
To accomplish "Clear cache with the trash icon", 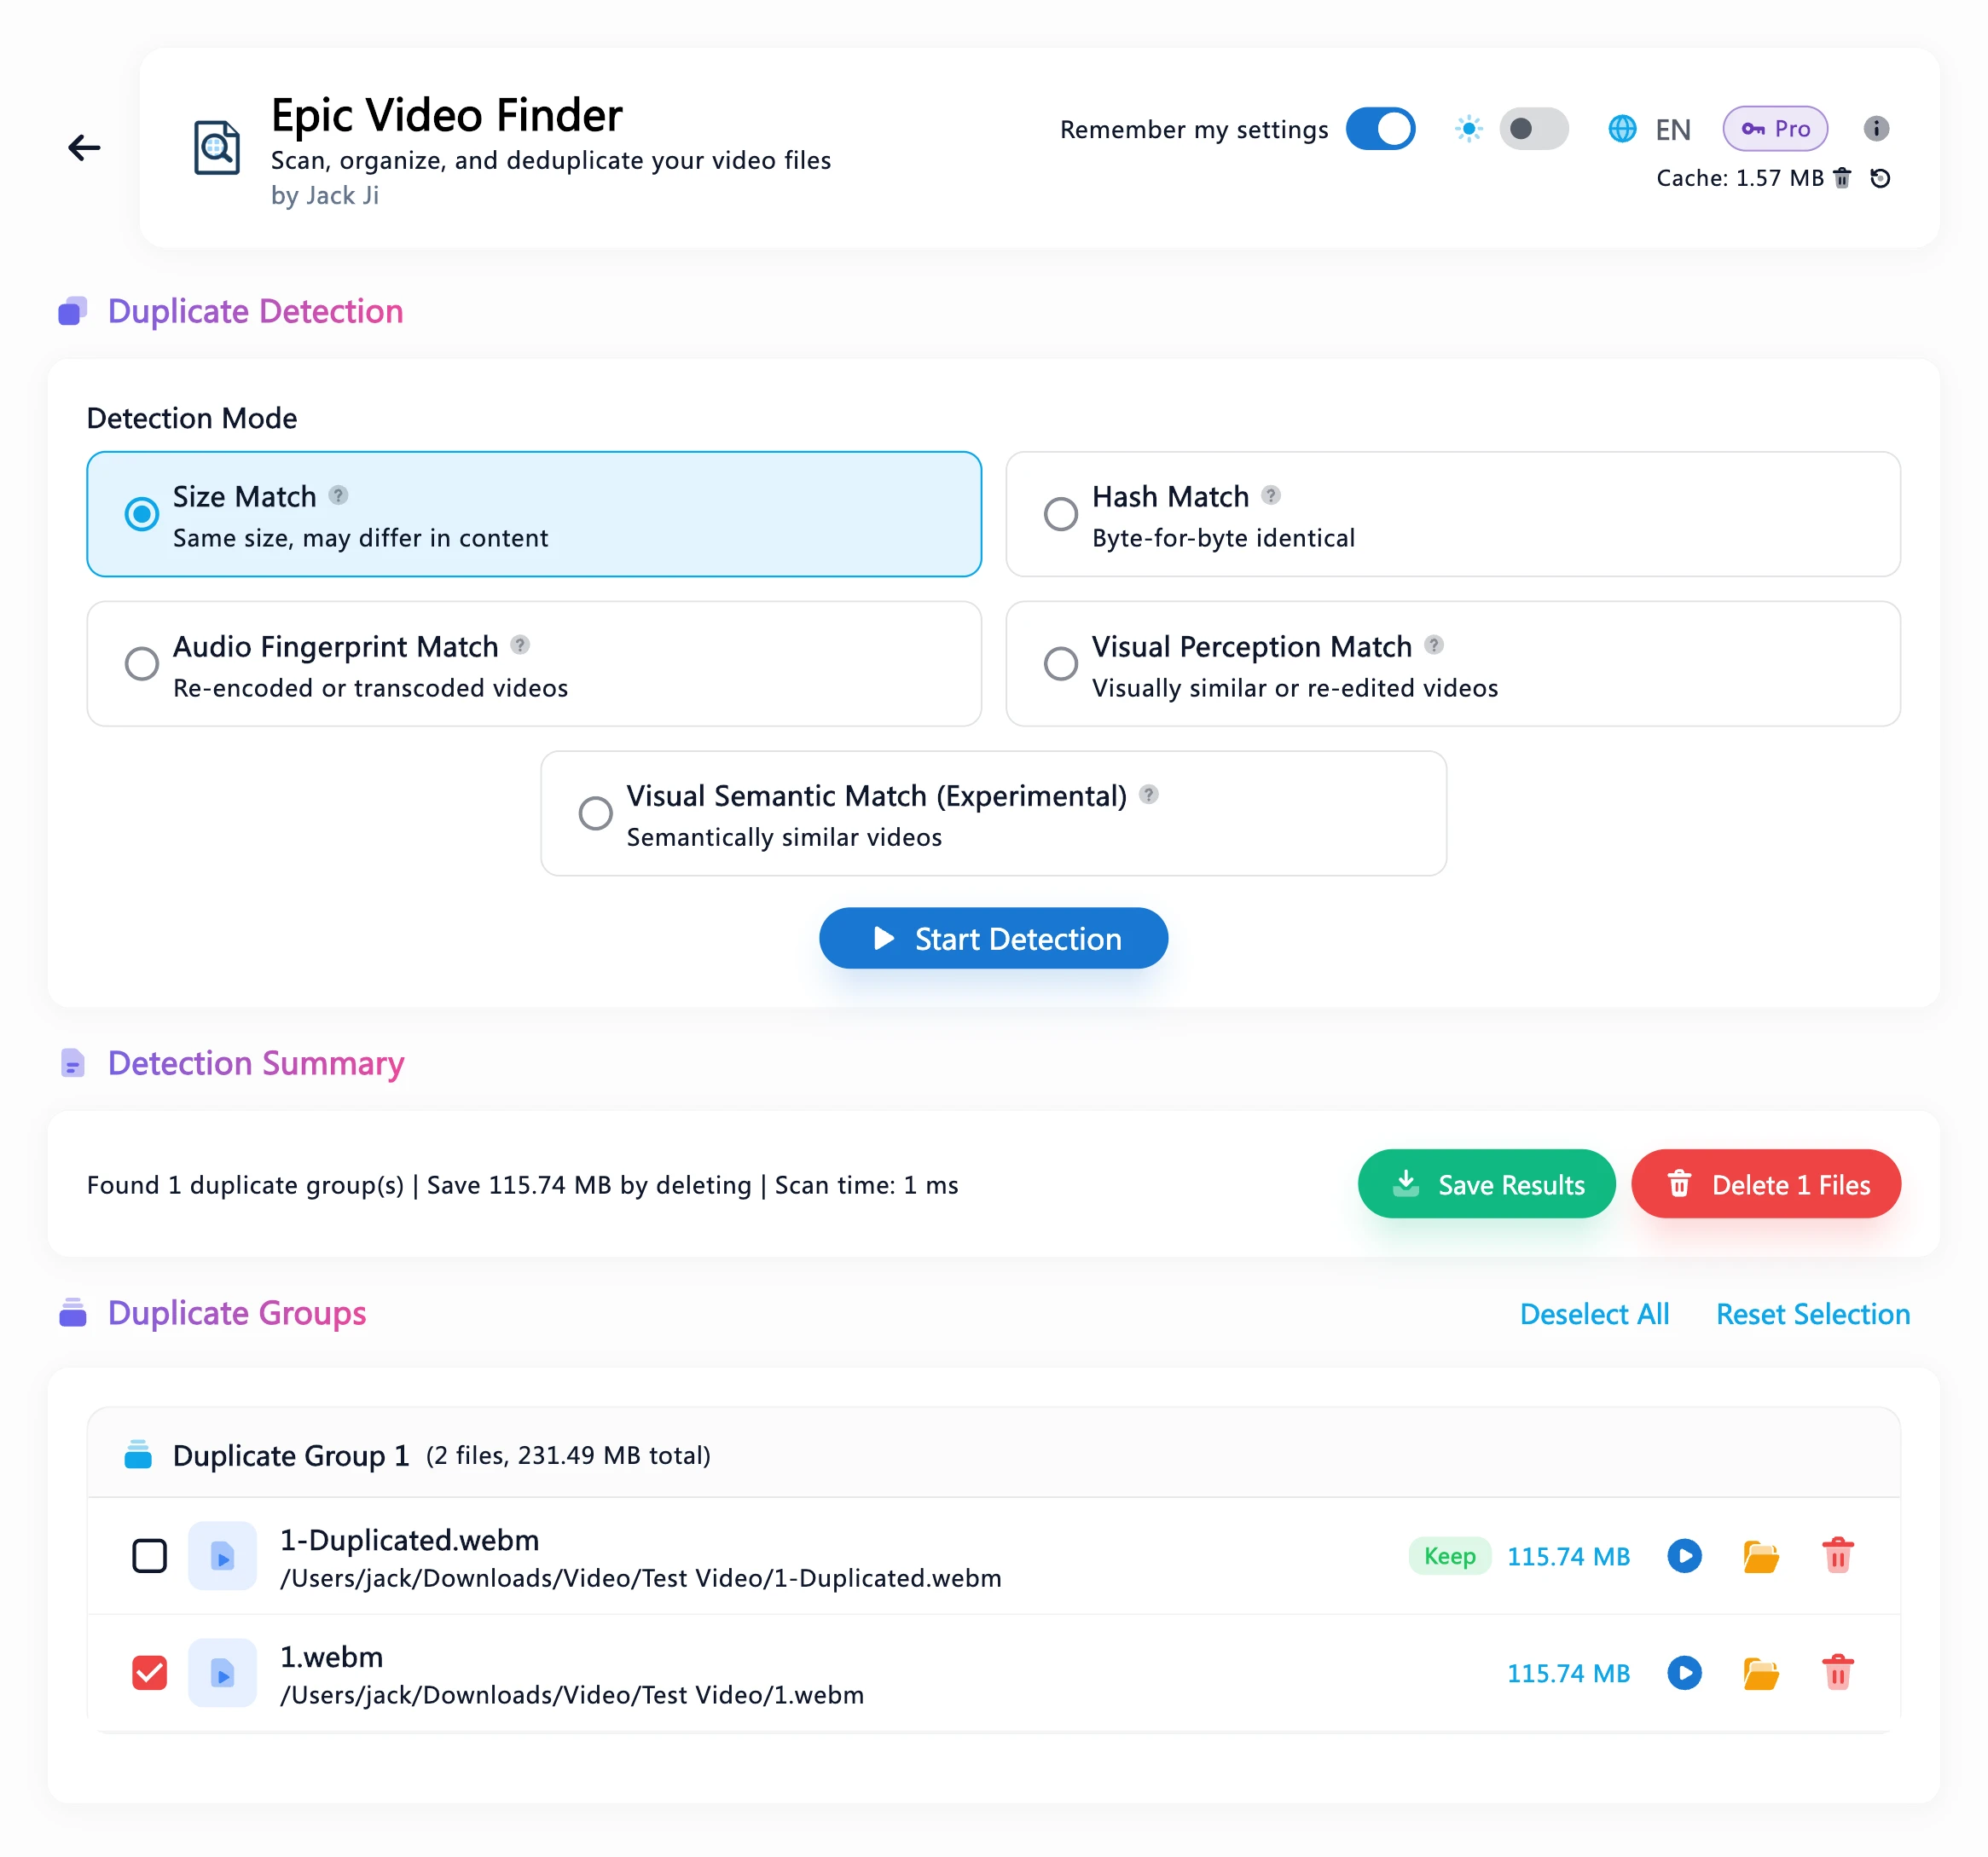I will click(1842, 178).
